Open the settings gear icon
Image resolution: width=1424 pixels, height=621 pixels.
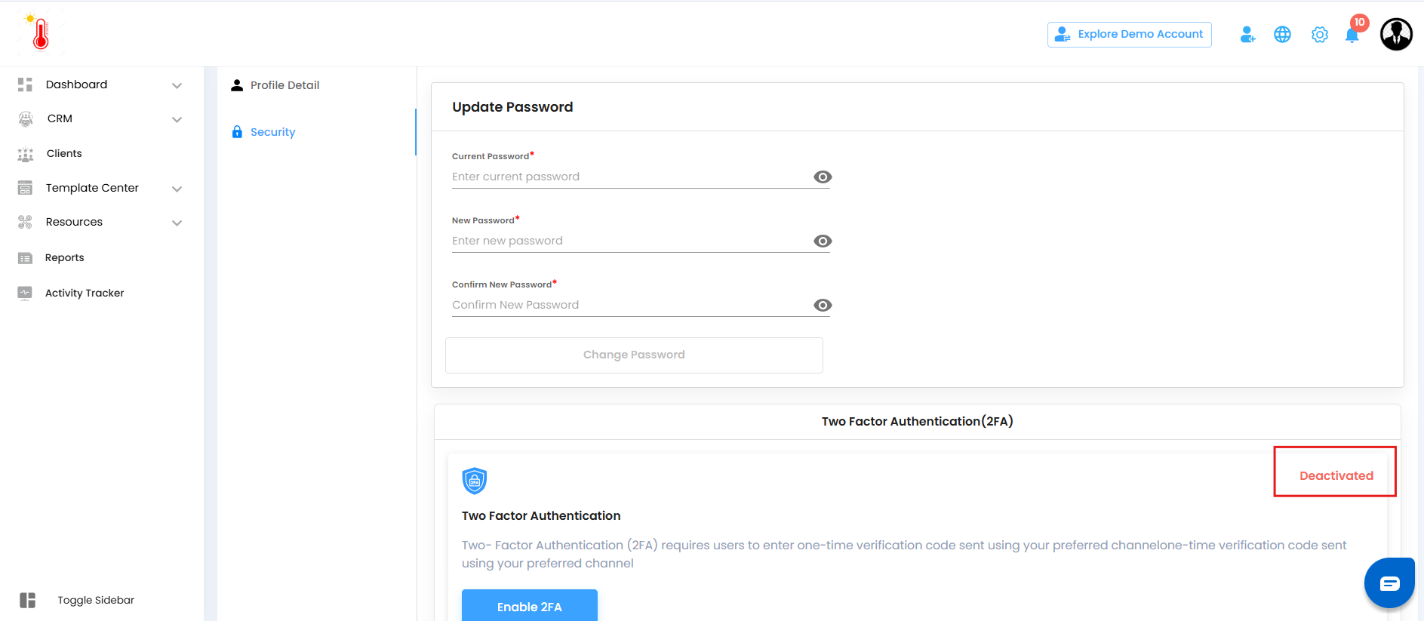pos(1319,35)
